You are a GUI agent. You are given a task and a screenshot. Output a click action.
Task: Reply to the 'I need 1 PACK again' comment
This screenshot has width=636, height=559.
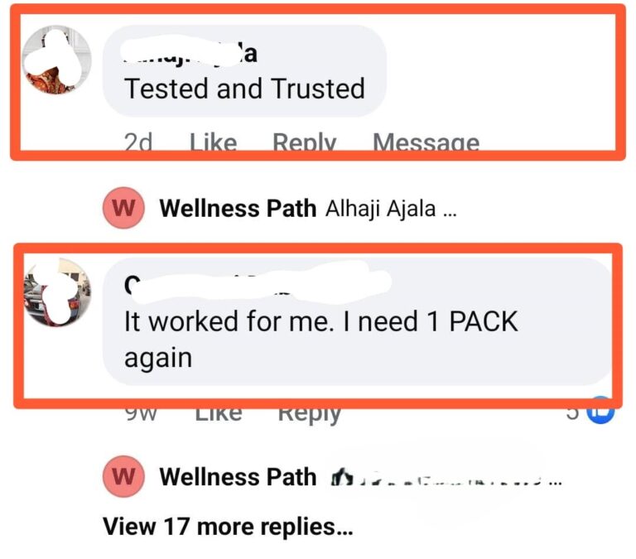pyautogui.click(x=309, y=414)
